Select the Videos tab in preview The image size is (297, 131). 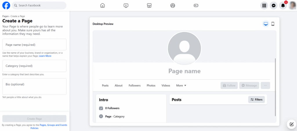[166, 85]
